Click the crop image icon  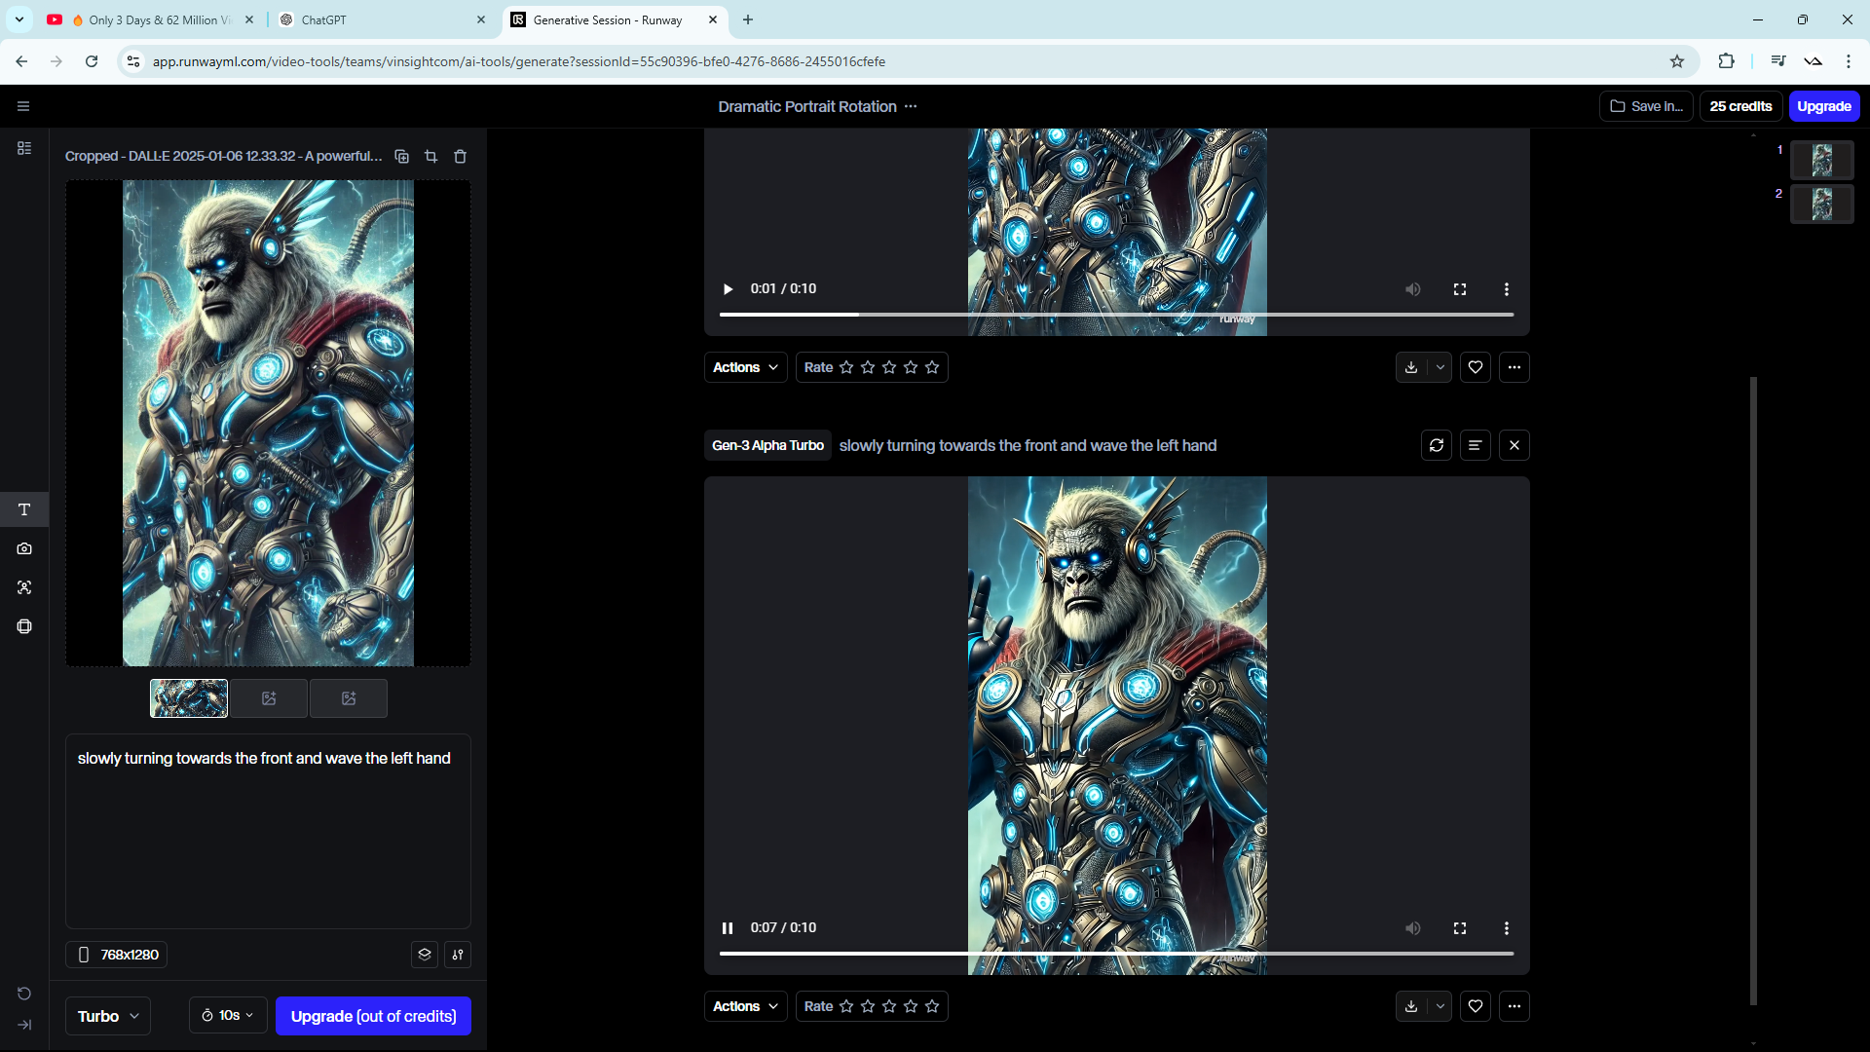(x=430, y=156)
